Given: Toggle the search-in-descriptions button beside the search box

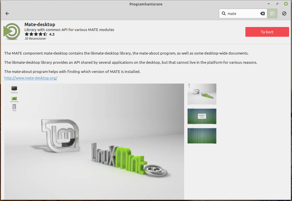Looking at the screenshot, I should coord(272,13).
